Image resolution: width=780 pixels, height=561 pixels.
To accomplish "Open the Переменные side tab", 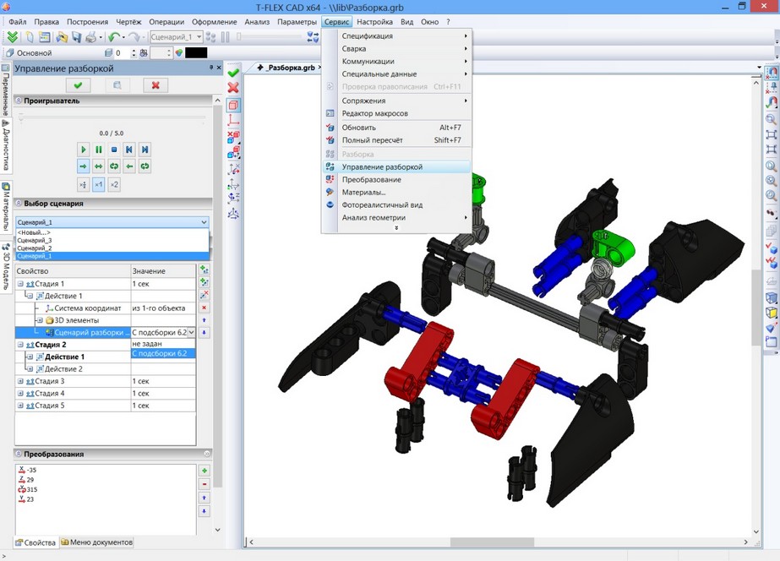I will 5,91.
